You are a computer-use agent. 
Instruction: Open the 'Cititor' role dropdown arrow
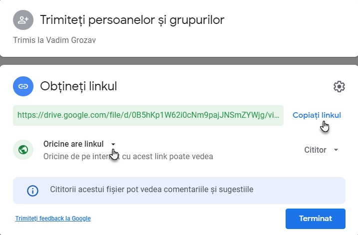336,150
